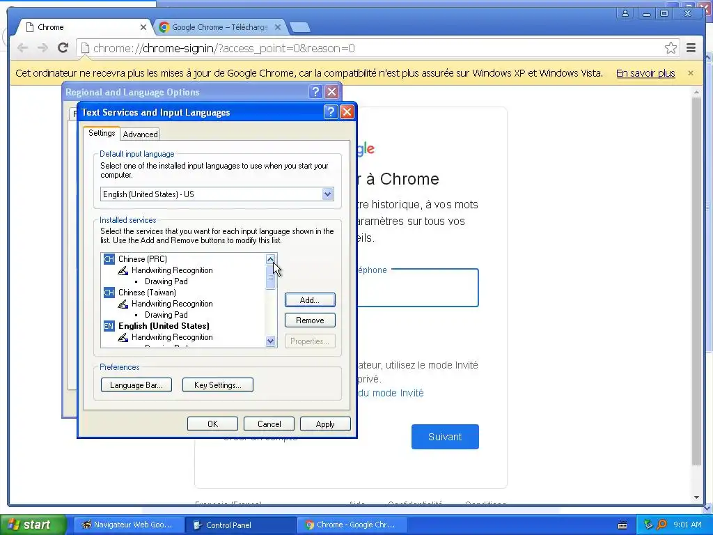
Task: Open the default input language dropdown
Action: [x=327, y=194]
